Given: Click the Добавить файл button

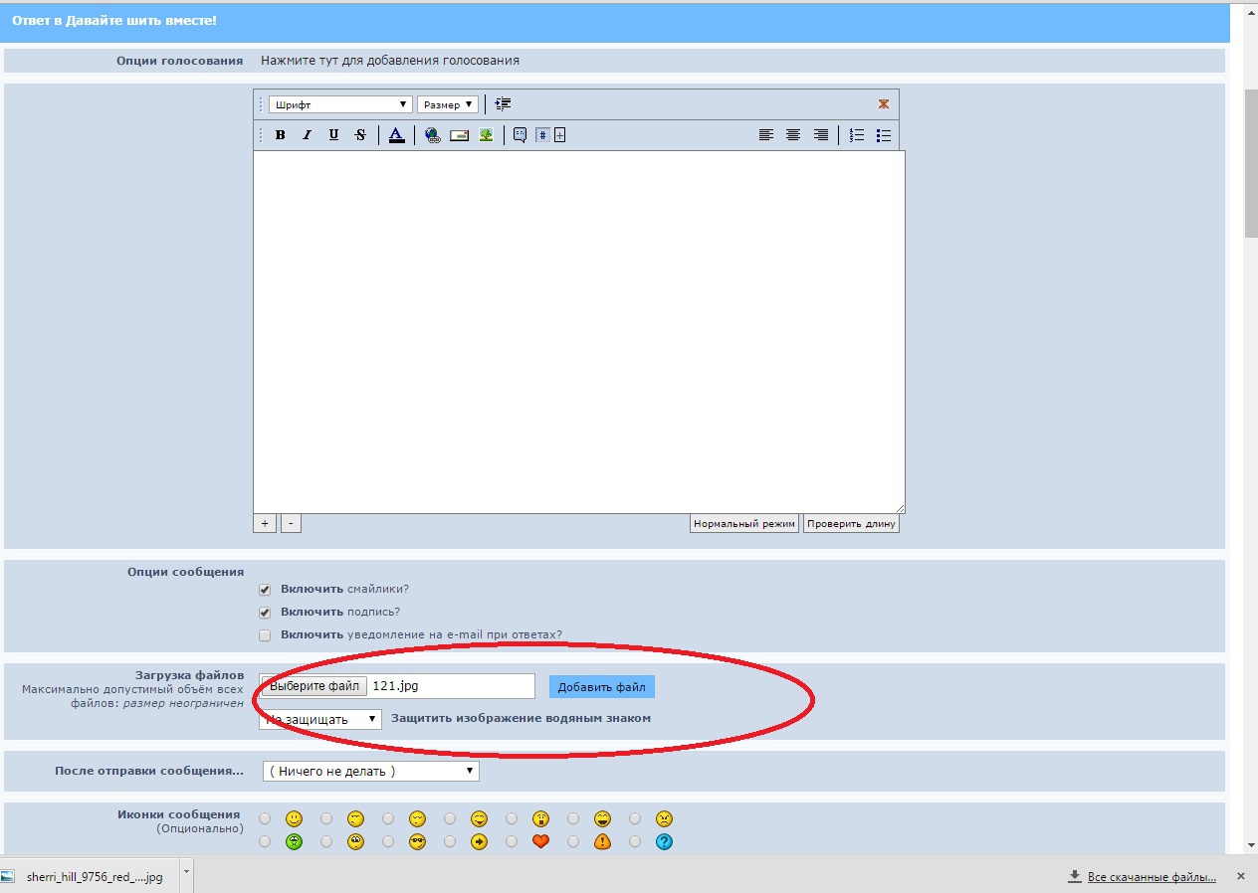Looking at the screenshot, I should [x=602, y=687].
